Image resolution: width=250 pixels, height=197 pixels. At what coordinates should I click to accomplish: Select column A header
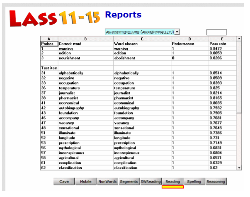[x=49, y=39]
